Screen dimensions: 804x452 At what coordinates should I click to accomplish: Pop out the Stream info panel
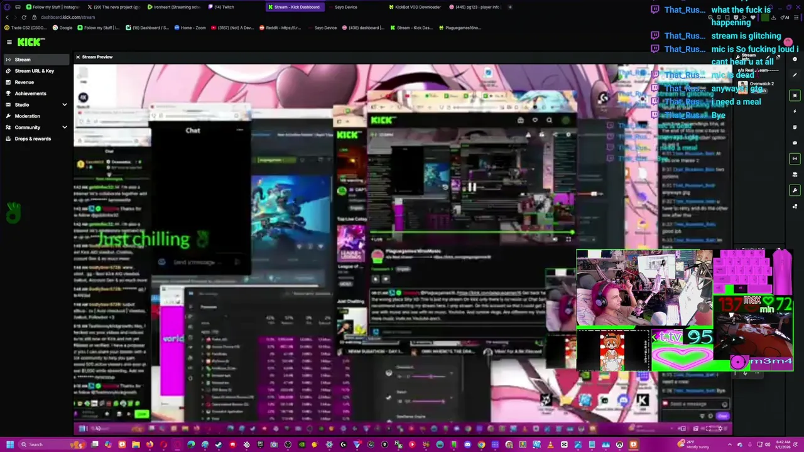pyautogui.click(x=778, y=58)
